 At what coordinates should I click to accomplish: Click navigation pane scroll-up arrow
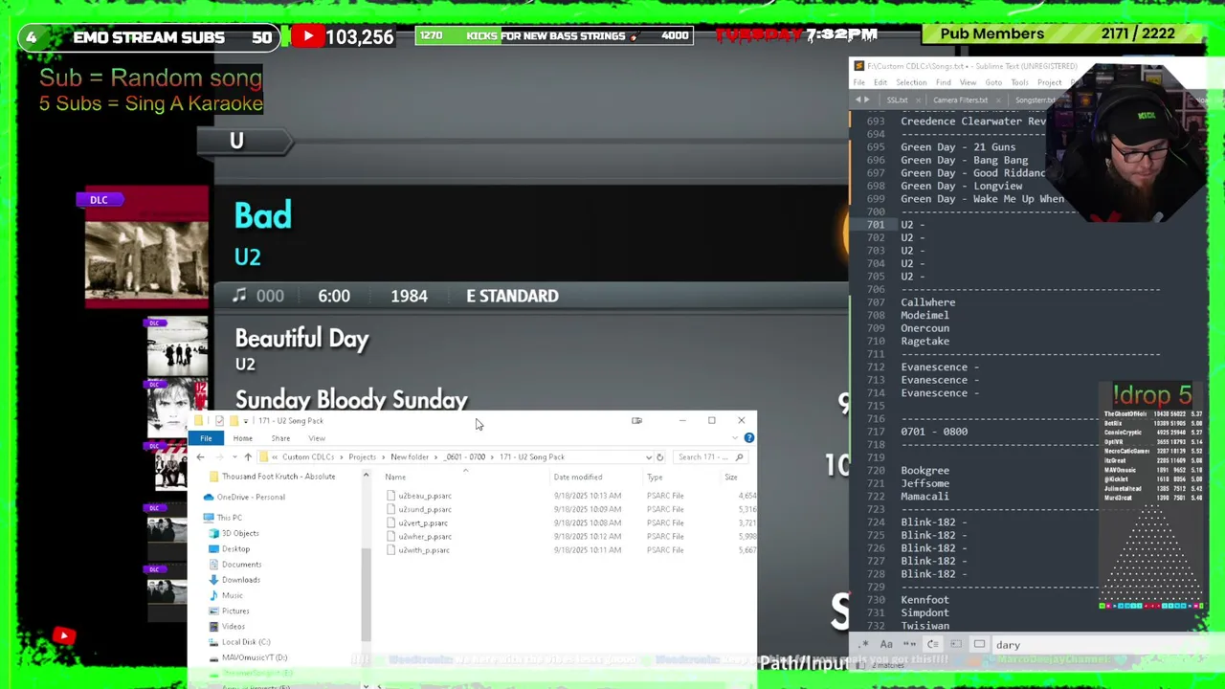tap(366, 476)
